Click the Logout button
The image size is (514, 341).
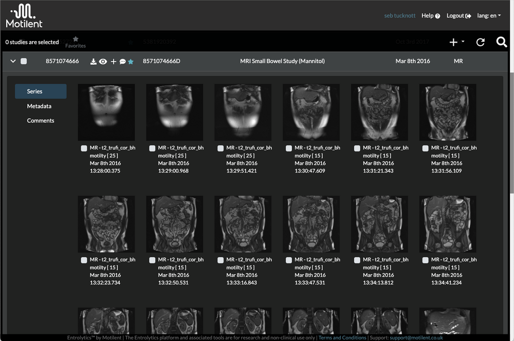pos(458,15)
